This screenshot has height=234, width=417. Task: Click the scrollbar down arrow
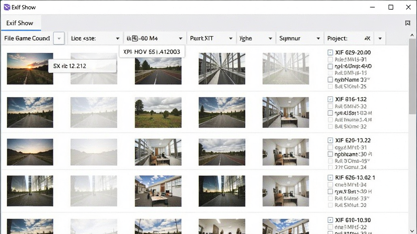(412, 231)
